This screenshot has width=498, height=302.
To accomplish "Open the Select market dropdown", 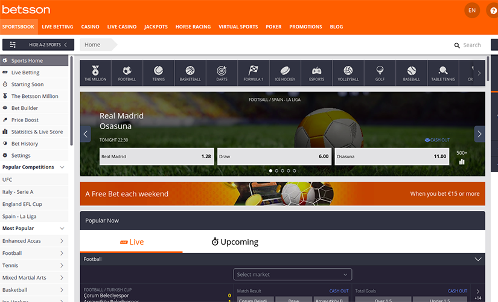I will click(x=293, y=274).
